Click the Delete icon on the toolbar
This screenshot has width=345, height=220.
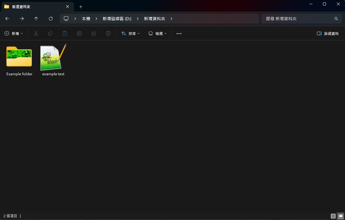(x=108, y=33)
